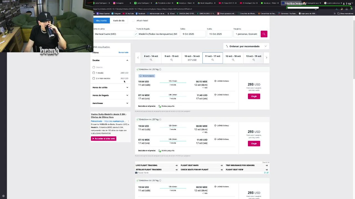Click Elegir on the first 293 USD flight

coord(254,96)
